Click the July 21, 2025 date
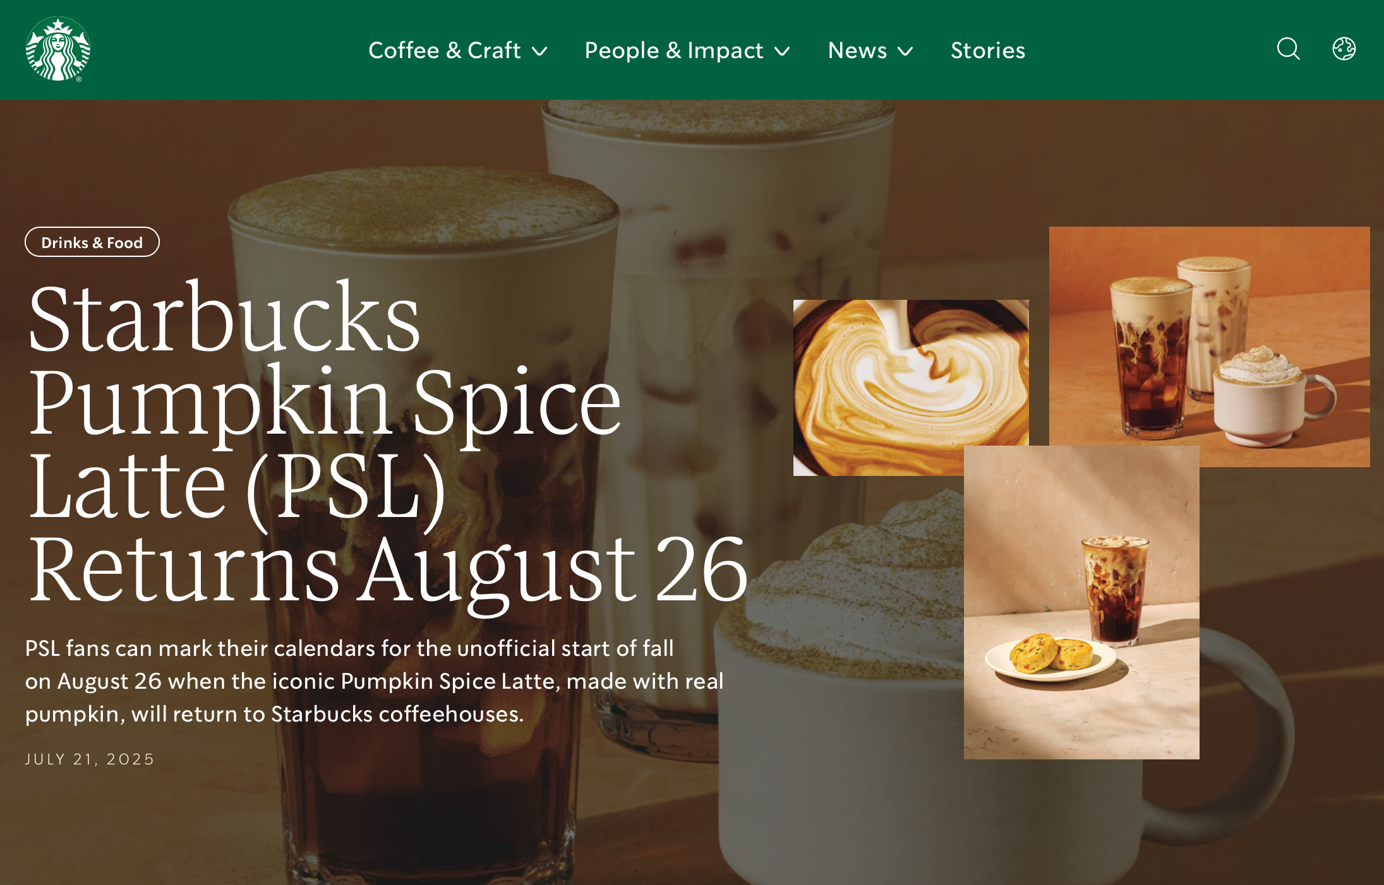 90,759
